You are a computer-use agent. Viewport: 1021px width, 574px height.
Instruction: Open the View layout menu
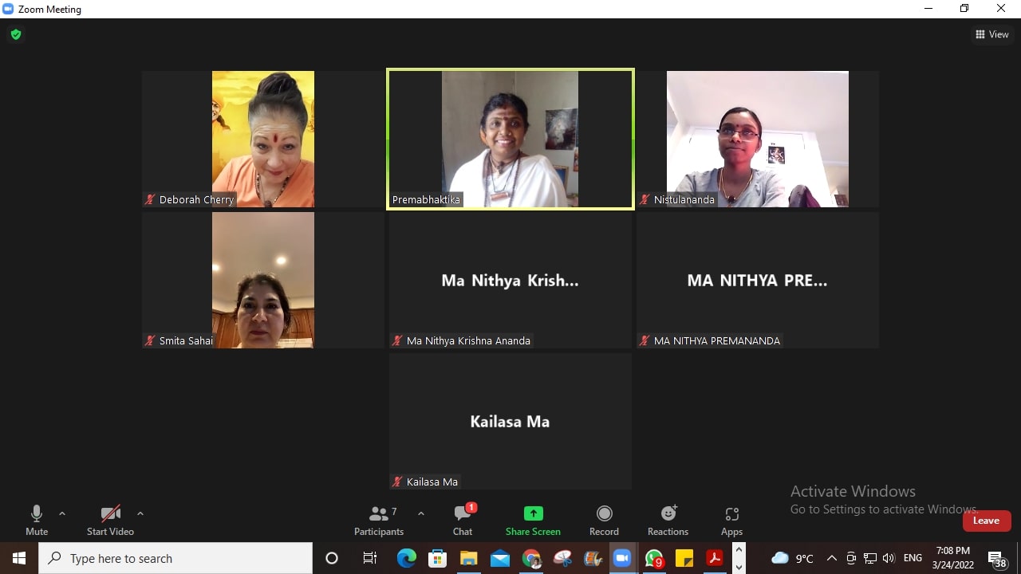tap(992, 34)
